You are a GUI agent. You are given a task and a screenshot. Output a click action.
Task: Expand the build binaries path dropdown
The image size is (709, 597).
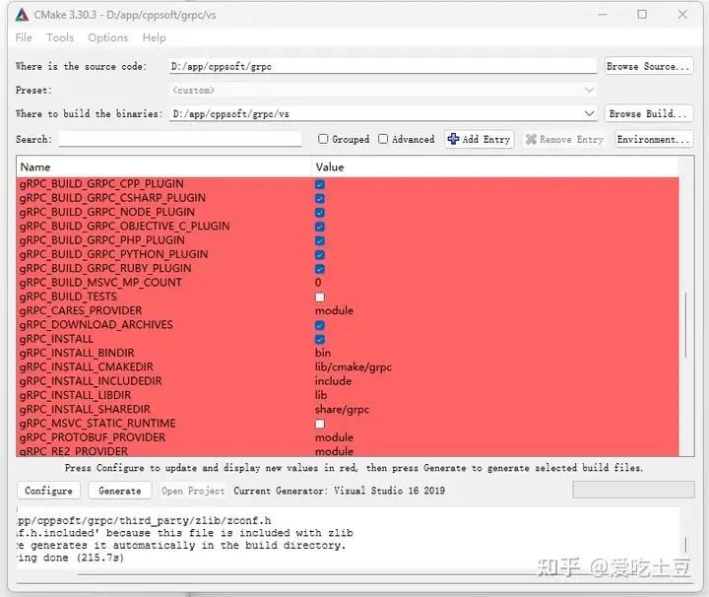tap(589, 114)
